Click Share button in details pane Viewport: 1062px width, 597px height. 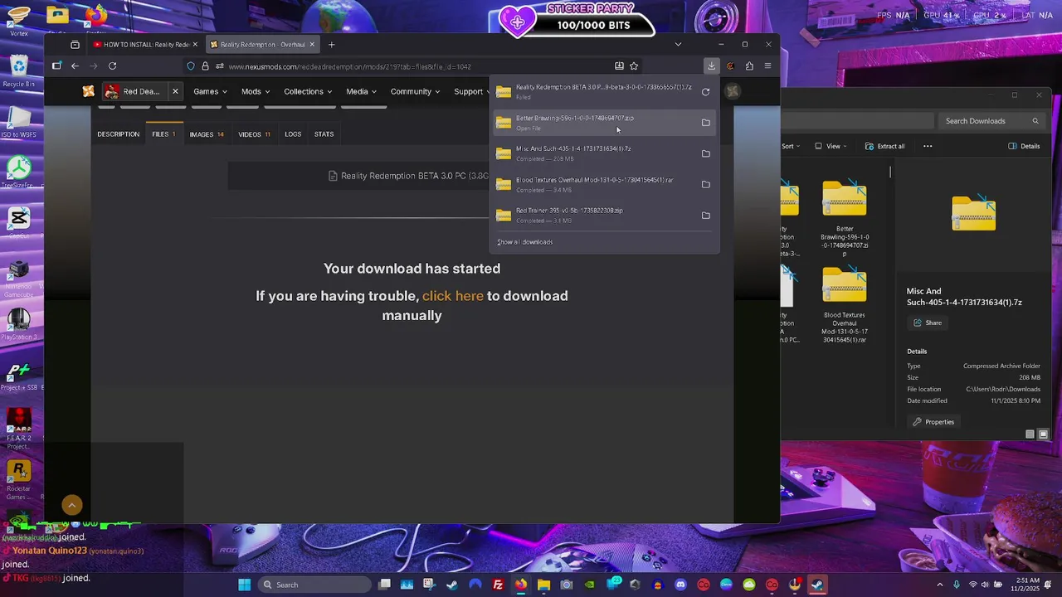928,323
